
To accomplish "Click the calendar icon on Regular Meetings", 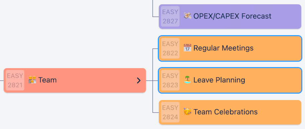I will pyautogui.click(x=188, y=48).
